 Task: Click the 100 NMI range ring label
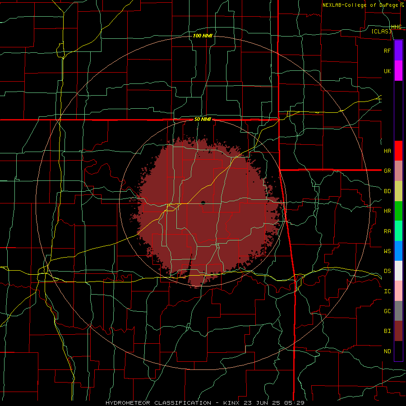[203, 36]
